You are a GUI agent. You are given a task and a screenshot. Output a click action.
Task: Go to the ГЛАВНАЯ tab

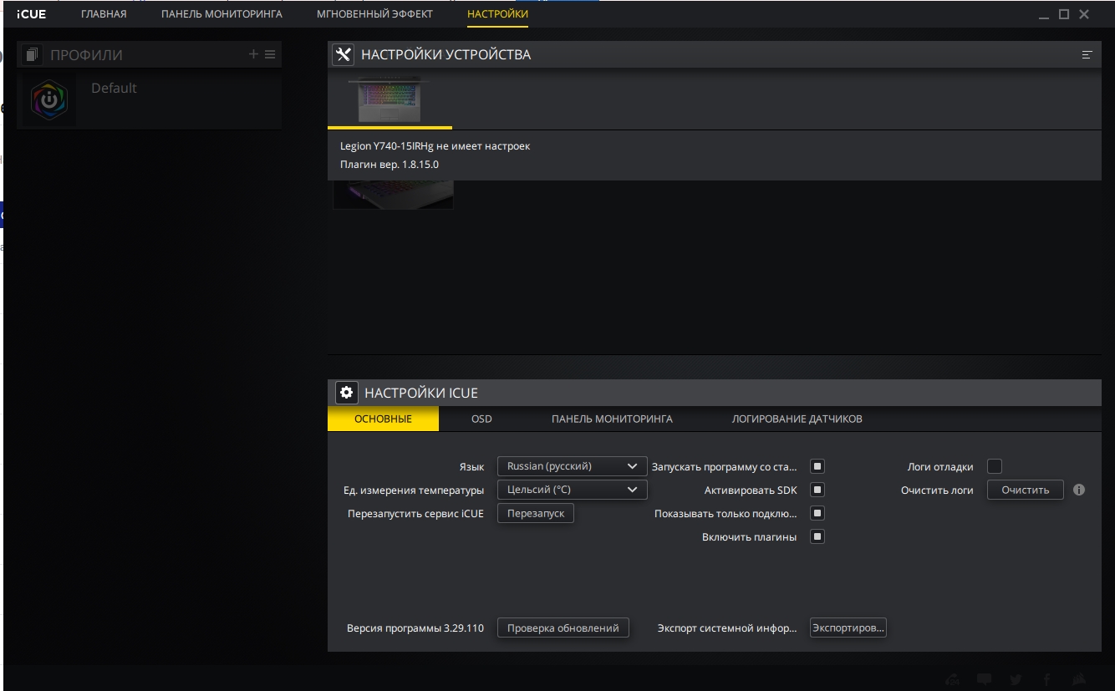click(104, 14)
